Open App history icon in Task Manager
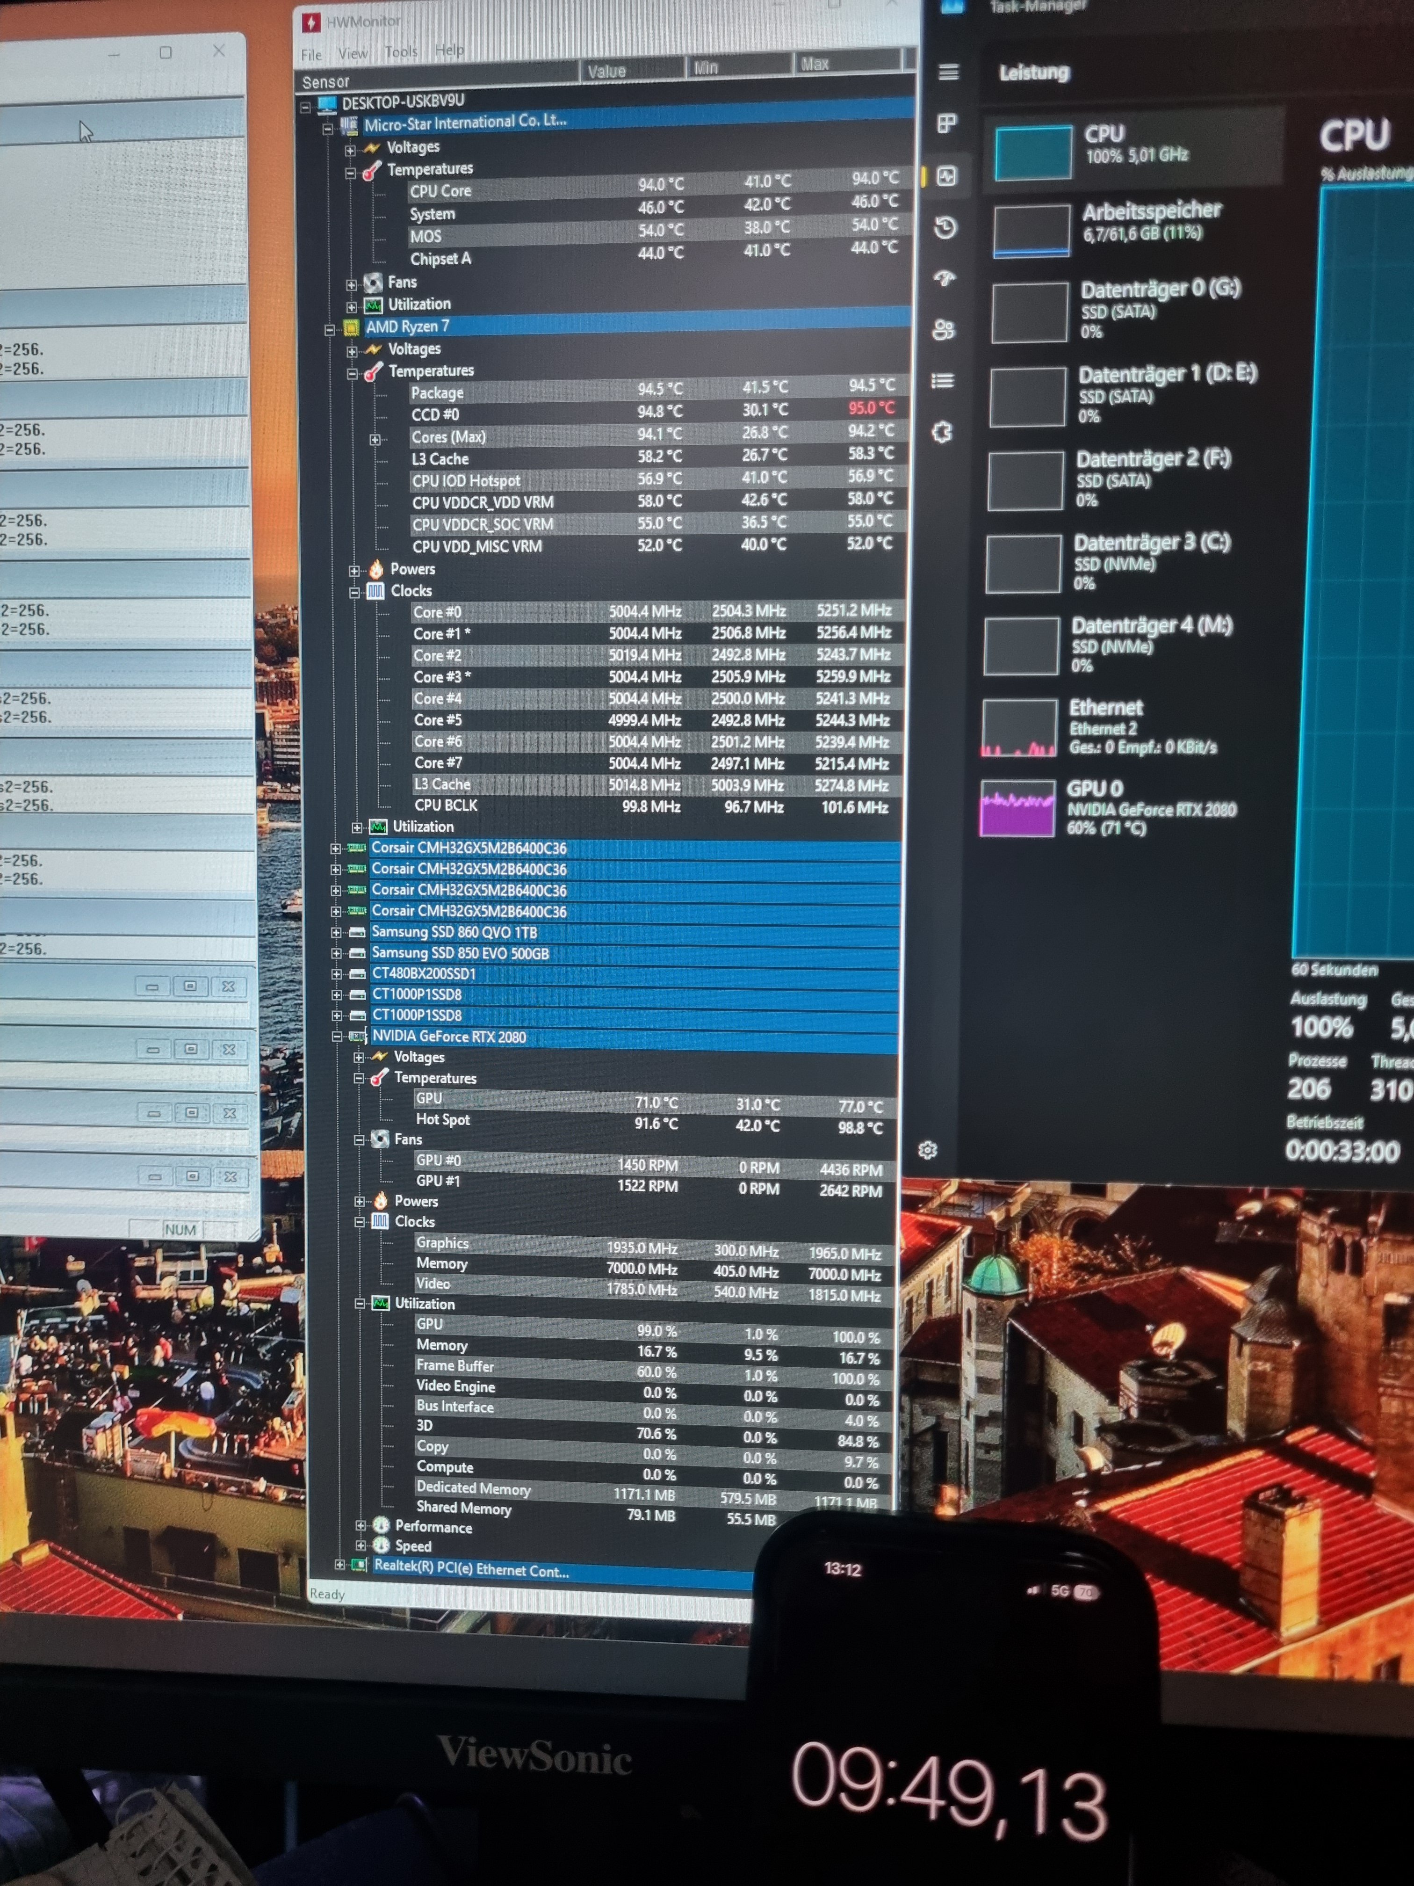1414x1886 pixels. [945, 228]
